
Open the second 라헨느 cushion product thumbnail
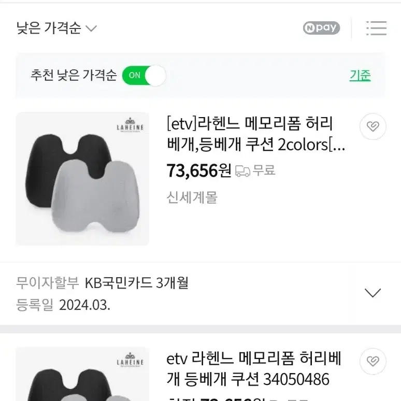[x=82, y=374]
